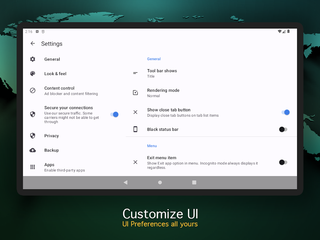The width and height of the screenshot is (320, 240).
Task: Click the Privacy shield icon
Action: point(33,136)
